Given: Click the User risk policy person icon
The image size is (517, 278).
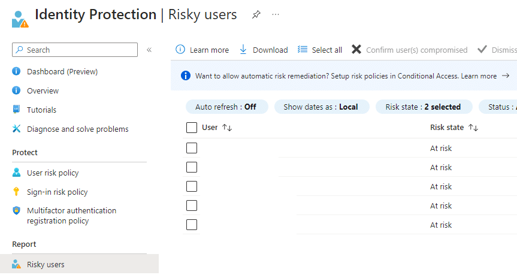Looking at the screenshot, I should click(16, 173).
